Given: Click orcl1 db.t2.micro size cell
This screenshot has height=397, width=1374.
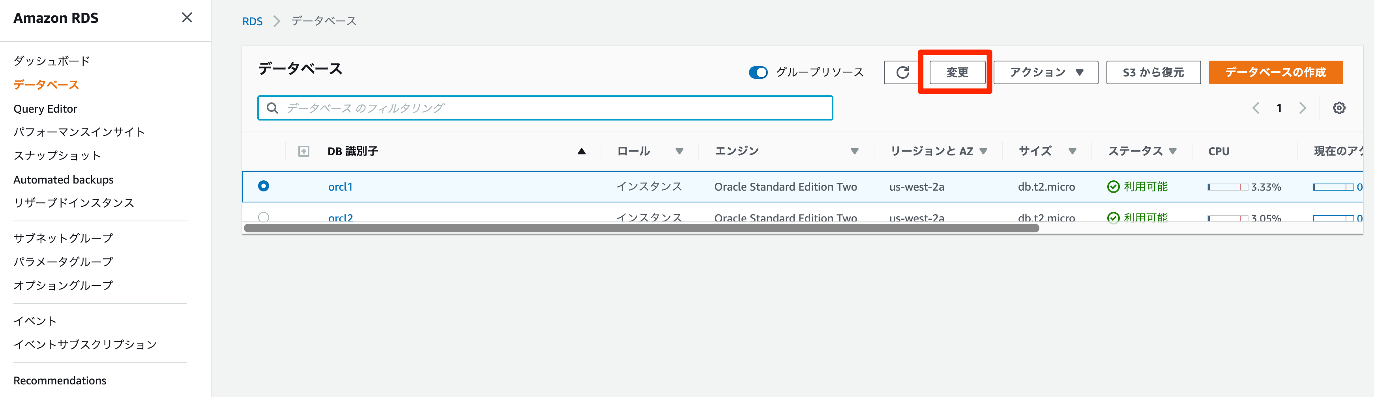Looking at the screenshot, I should click(x=1046, y=187).
